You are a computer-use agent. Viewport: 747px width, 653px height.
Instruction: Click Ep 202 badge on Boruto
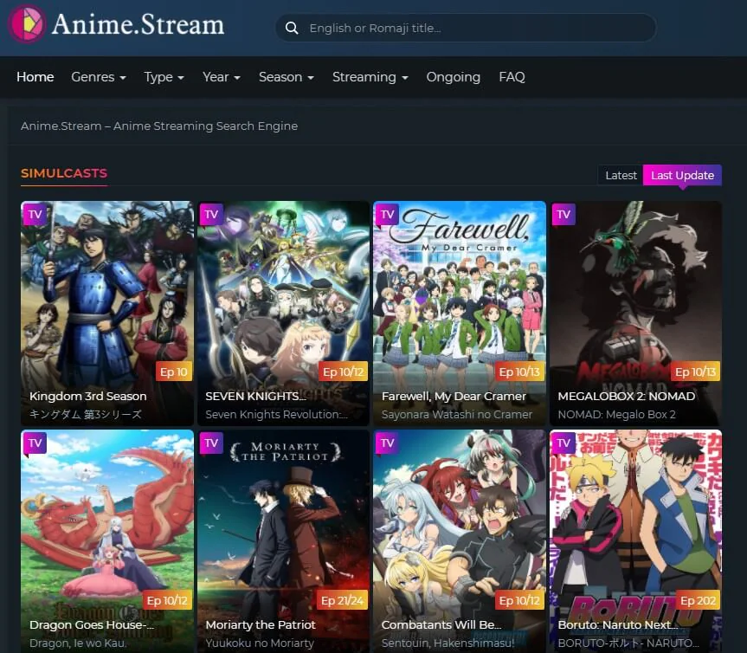click(x=698, y=600)
